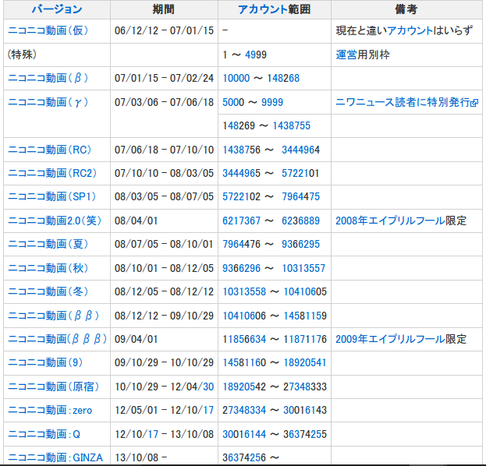Image resolution: width=486 pixels, height=466 pixels.
Task: Open account number 7964475 link
Action: tap(300, 196)
